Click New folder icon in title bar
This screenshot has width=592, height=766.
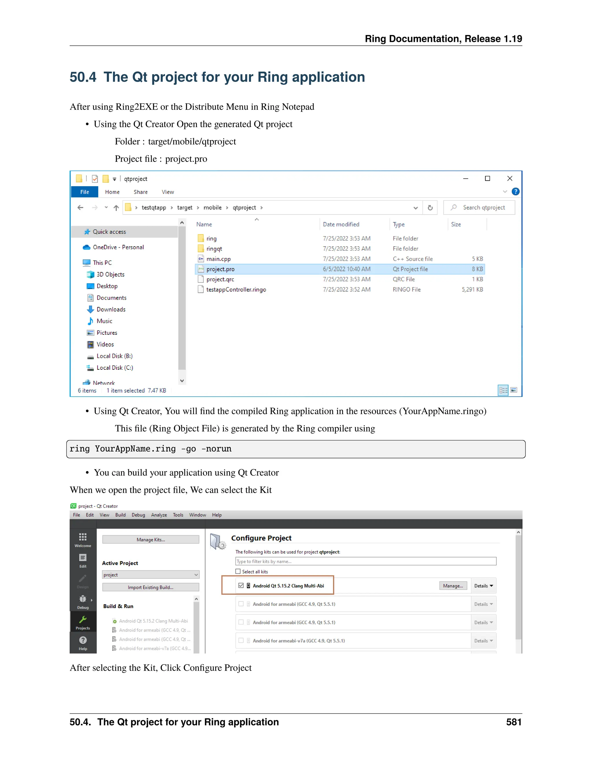pos(106,179)
